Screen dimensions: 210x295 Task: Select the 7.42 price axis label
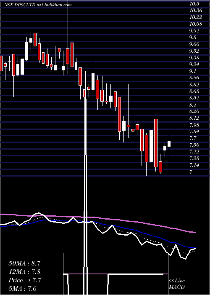click(x=194, y=152)
